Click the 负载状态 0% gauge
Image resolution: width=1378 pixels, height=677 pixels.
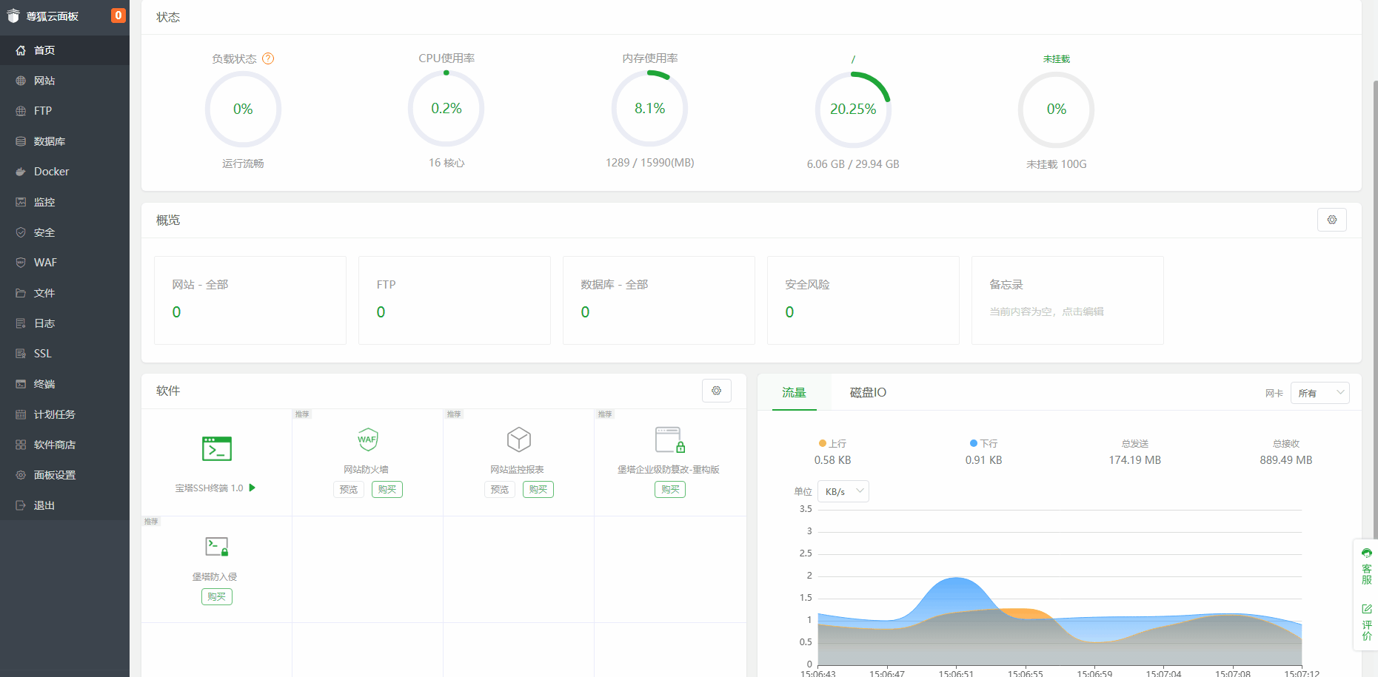(x=243, y=110)
